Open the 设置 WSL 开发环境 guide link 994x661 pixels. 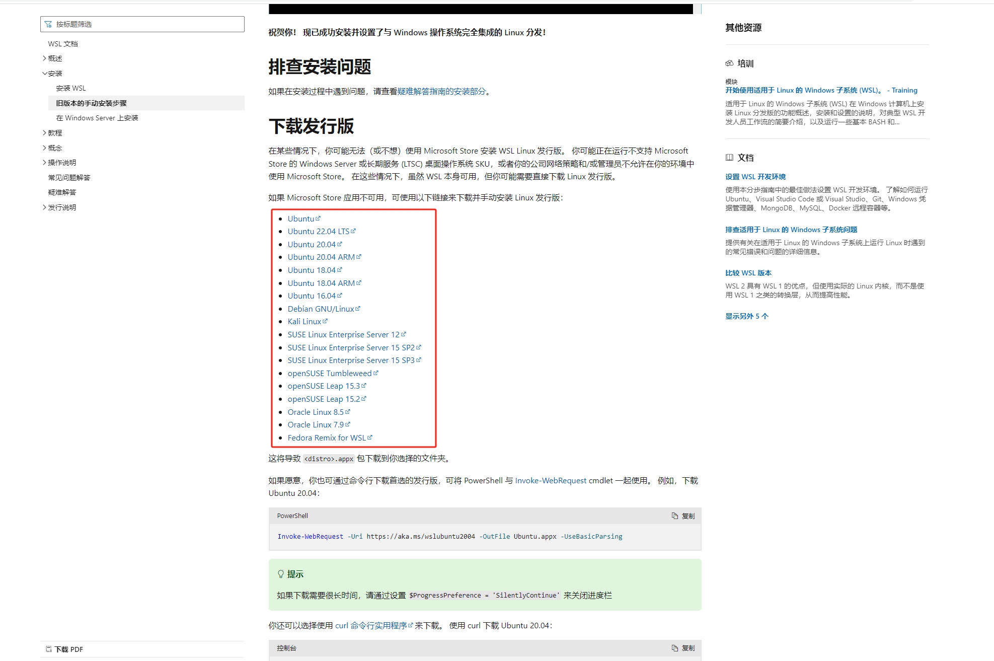pos(755,176)
